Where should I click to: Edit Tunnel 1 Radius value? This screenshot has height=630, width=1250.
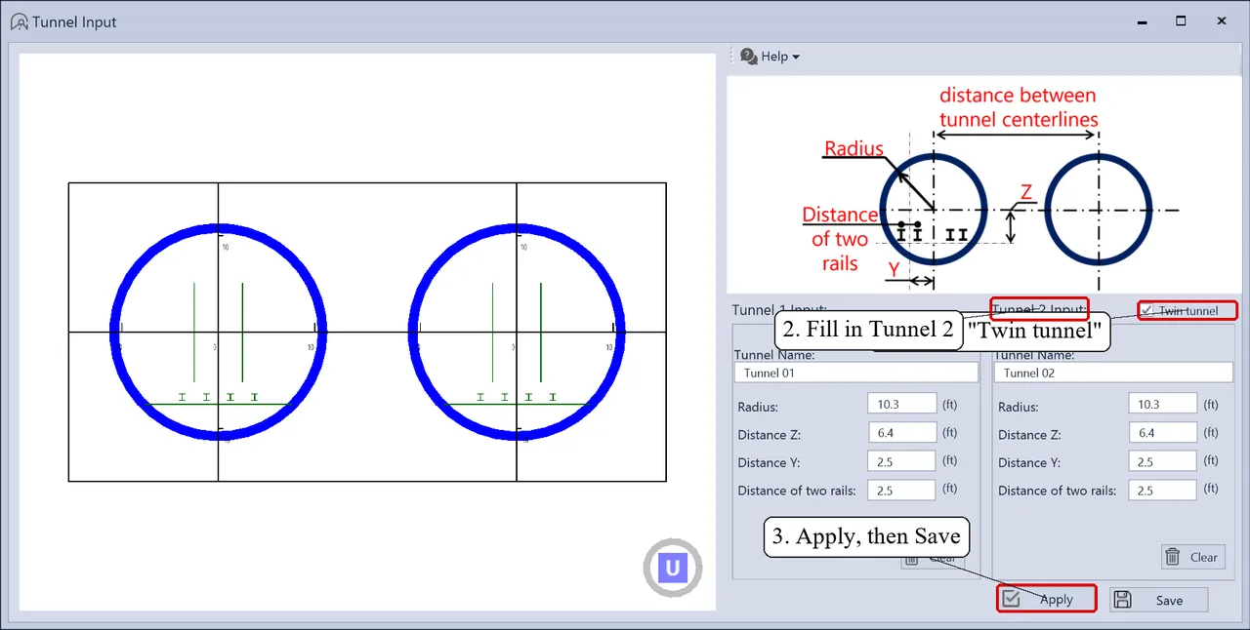point(901,404)
